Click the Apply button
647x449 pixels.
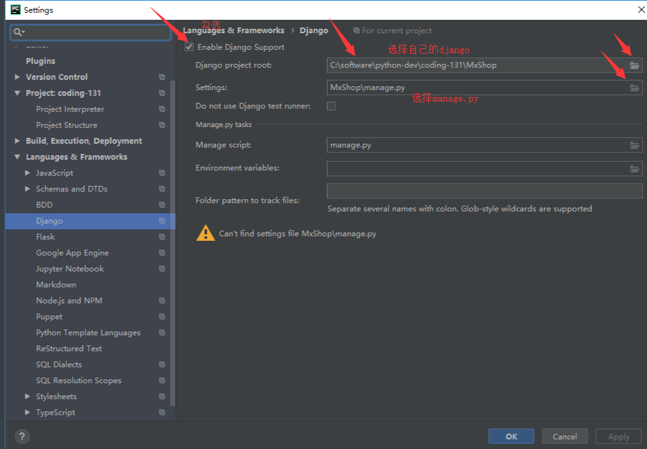click(618, 437)
